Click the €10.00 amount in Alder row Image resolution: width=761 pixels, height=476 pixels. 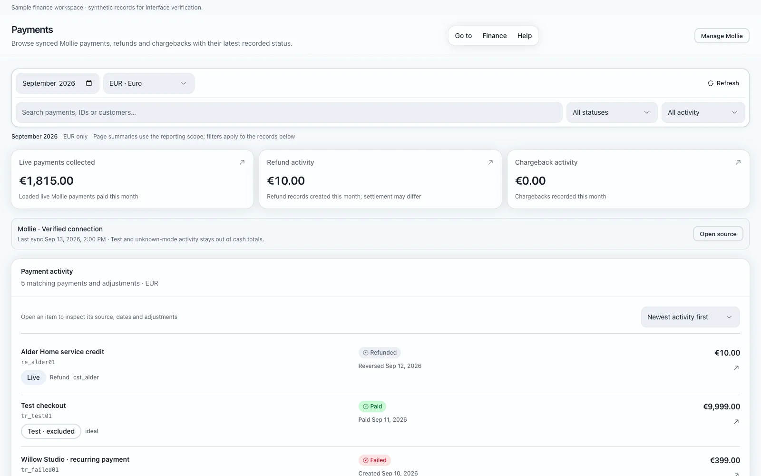(727, 353)
